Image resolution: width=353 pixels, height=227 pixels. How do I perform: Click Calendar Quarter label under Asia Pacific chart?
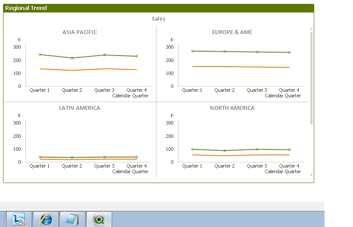(130, 96)
